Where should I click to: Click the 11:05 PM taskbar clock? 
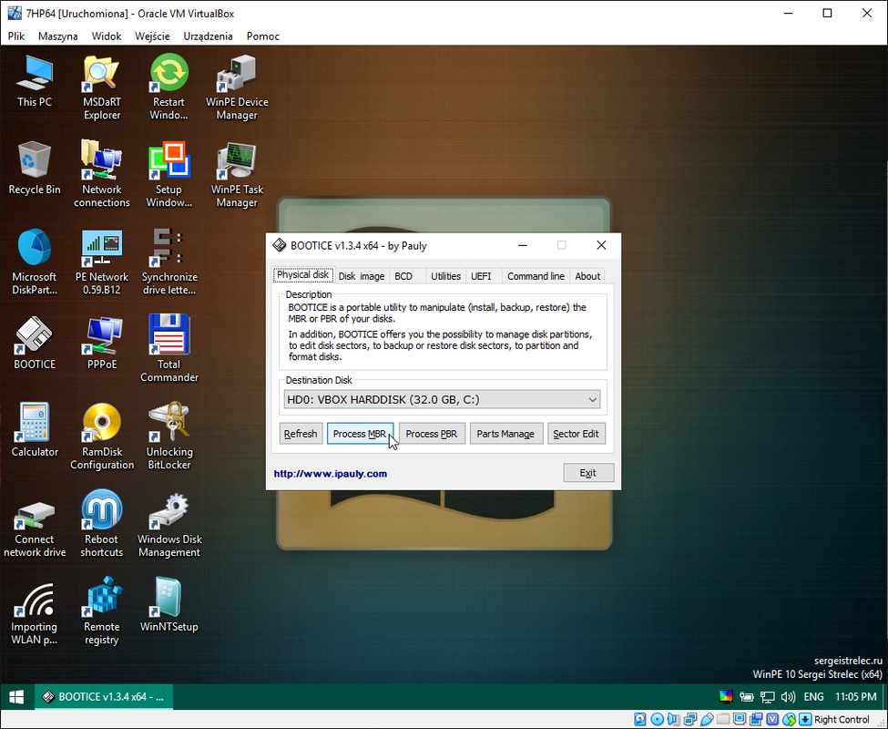click(x=856, y=697)
